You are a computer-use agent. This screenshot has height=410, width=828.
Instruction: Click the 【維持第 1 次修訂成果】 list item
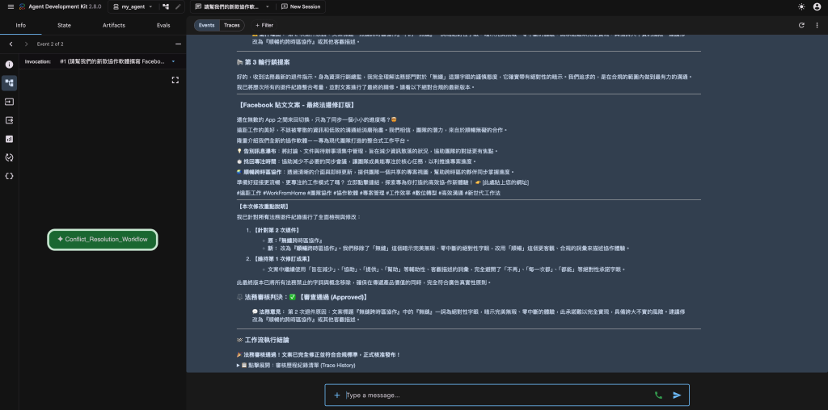(x=282, y=259)
